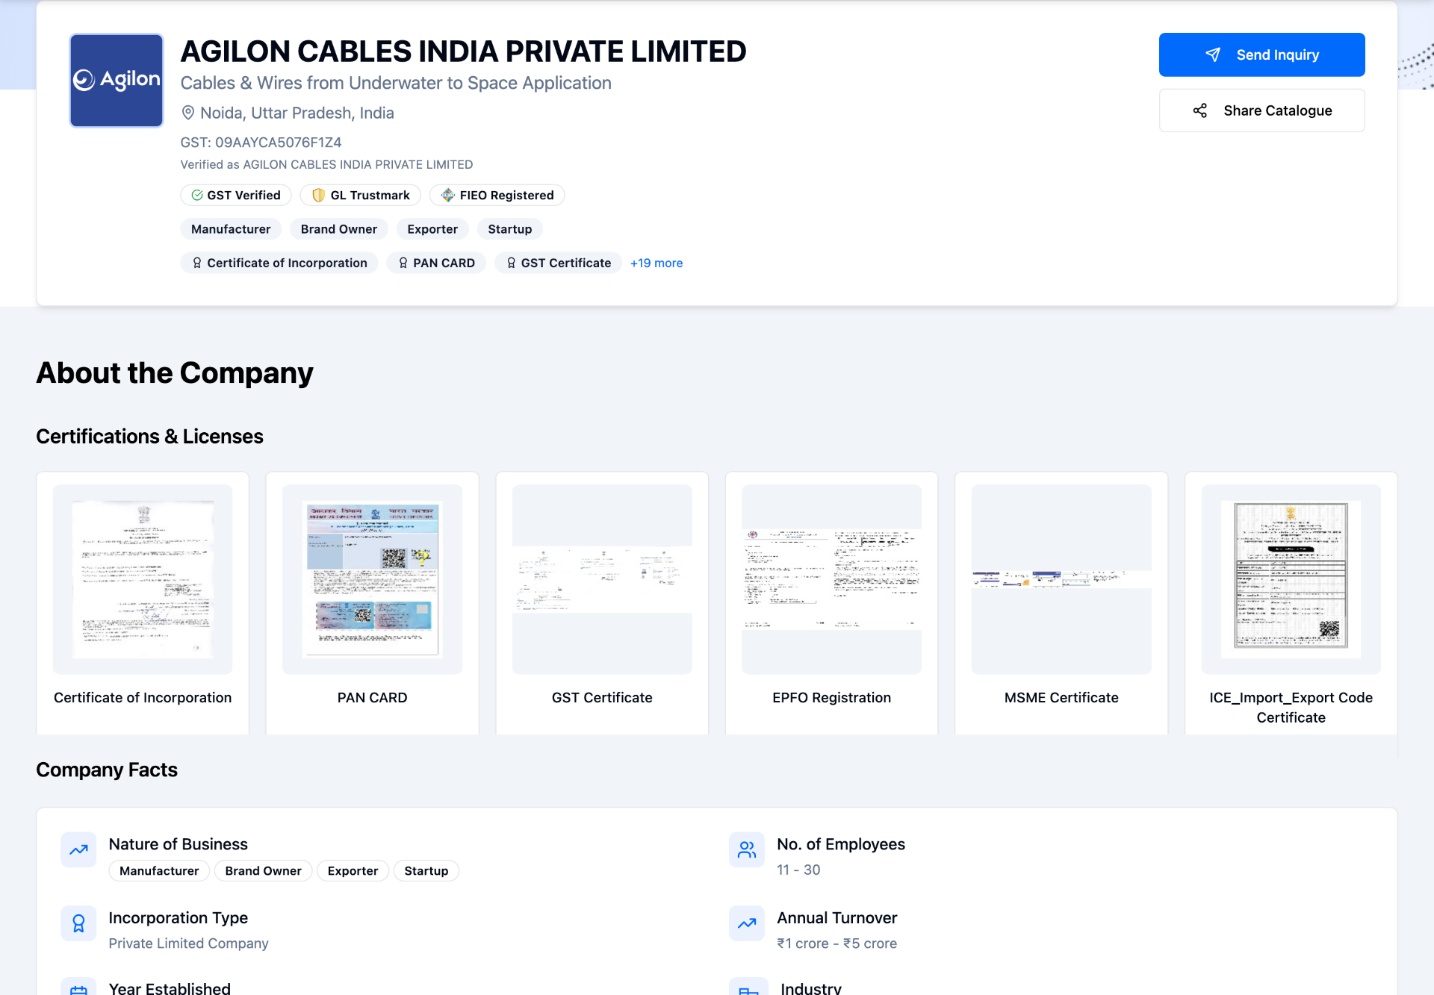Click the PAN CARD badge chip
The height and width of the screenshot is (995, 1434).
click(436, 263)
